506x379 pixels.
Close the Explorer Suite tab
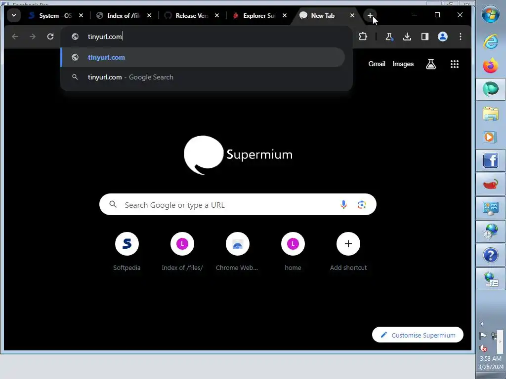pyautogui.click(x=285, y=15)
